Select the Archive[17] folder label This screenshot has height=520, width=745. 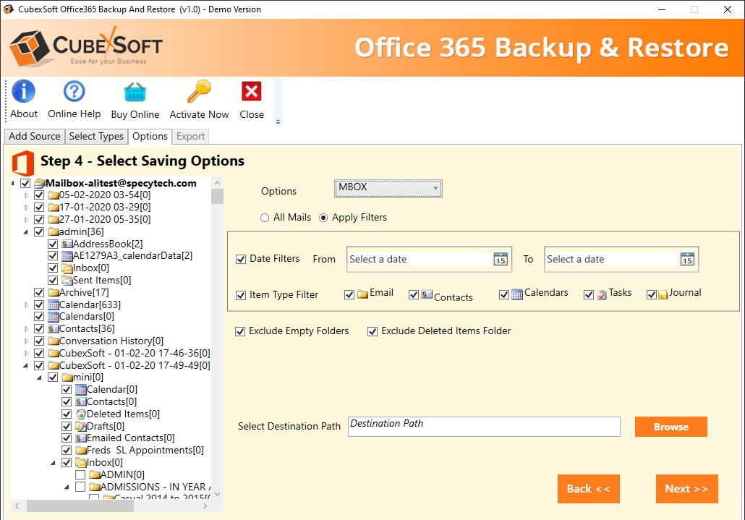tap(84, 292)
